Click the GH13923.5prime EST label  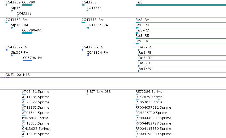pyautogui.click(x=36, y=129)
